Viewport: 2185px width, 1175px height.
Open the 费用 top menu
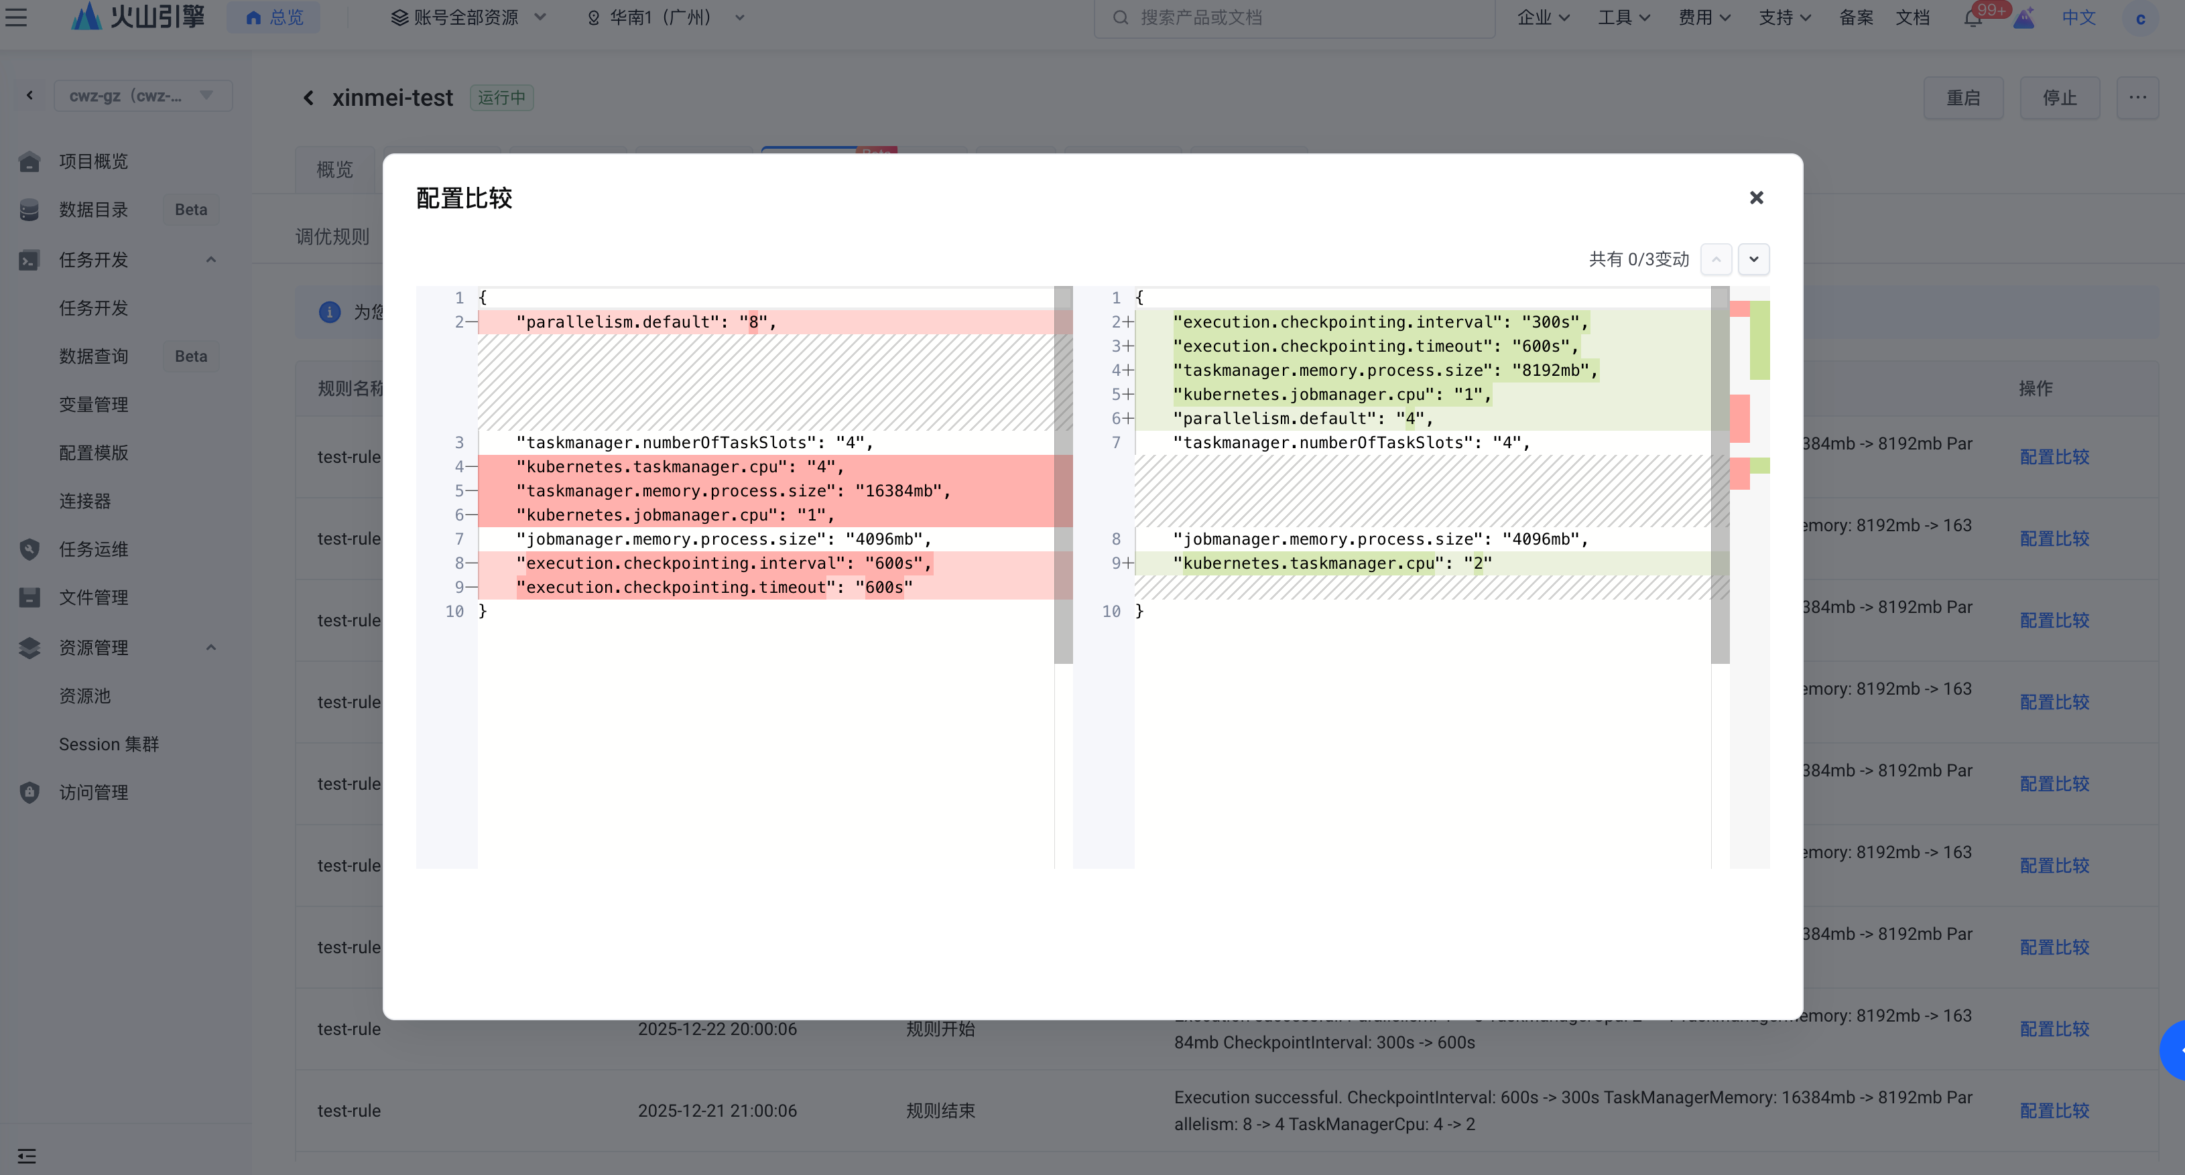[x=1703, y=17]
